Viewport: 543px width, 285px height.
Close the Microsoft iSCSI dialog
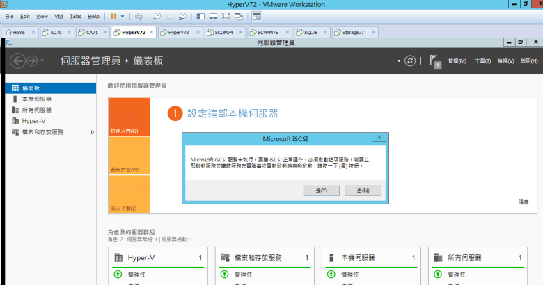(378, 138)
